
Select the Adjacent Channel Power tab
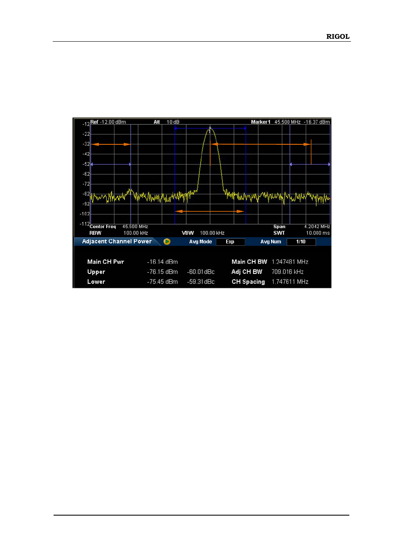pyautogui.click(x=117, y=242)
